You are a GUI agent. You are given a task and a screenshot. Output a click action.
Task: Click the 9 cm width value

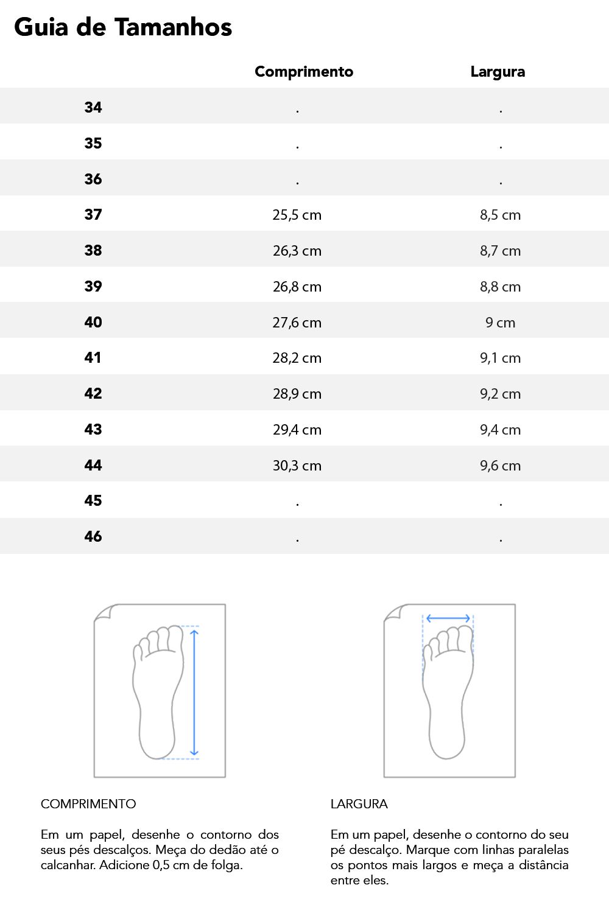pyautogui.click(x=501, y=323)
